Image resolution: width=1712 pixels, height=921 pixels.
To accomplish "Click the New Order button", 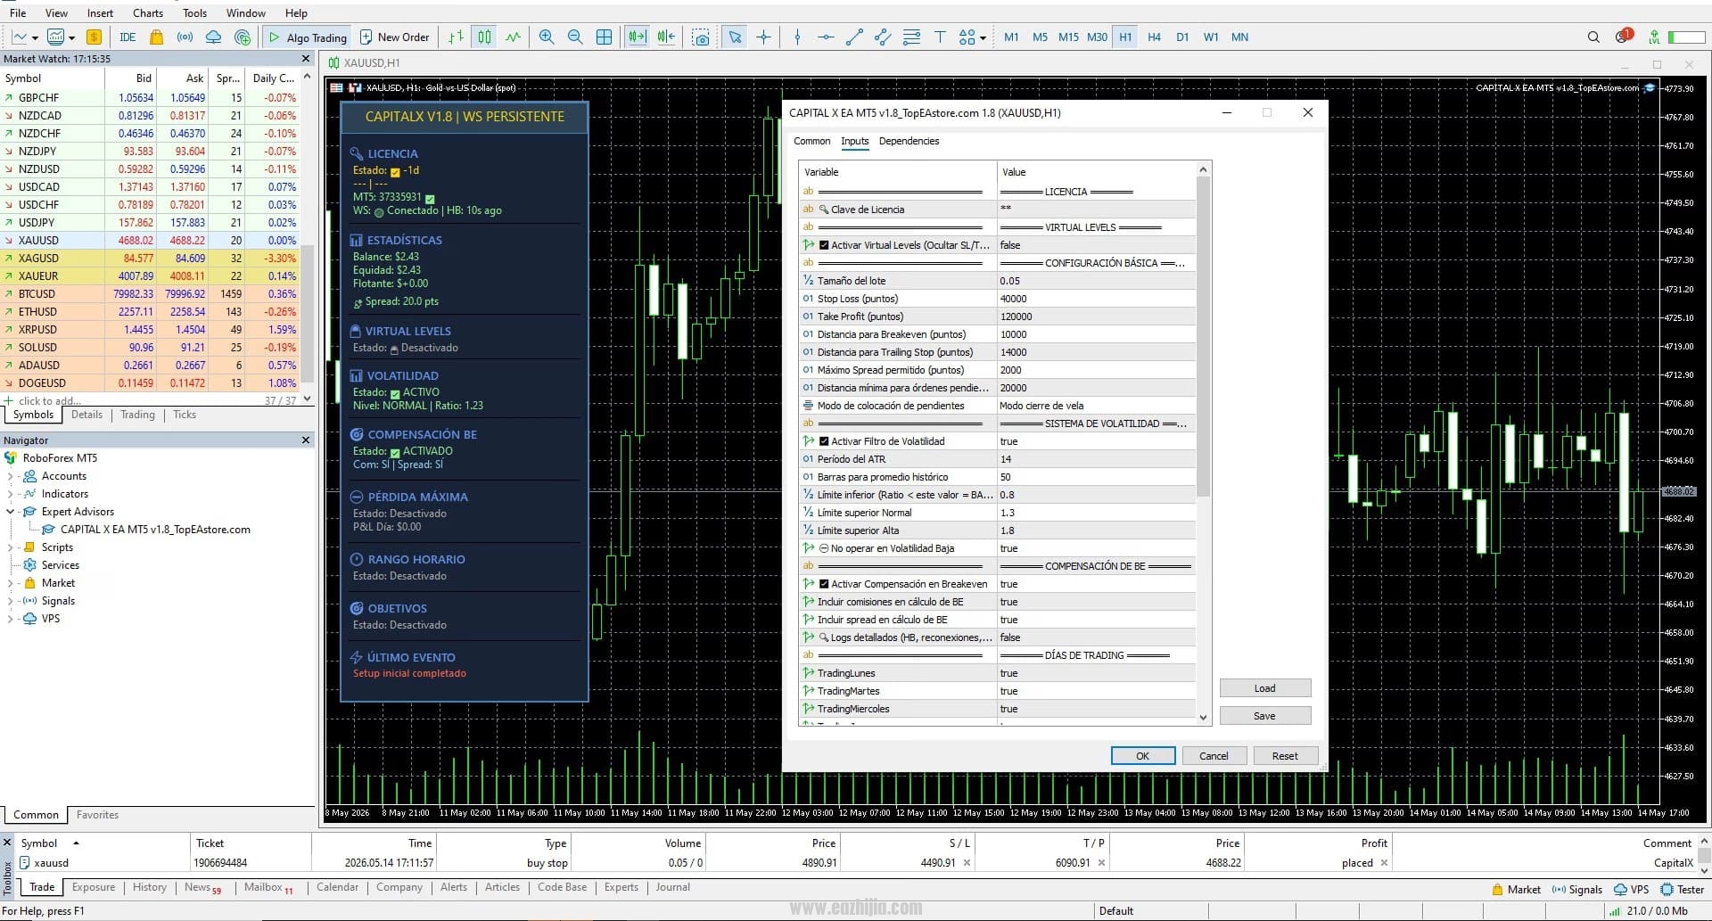I will pyautogui.click(x=394, y=37).
